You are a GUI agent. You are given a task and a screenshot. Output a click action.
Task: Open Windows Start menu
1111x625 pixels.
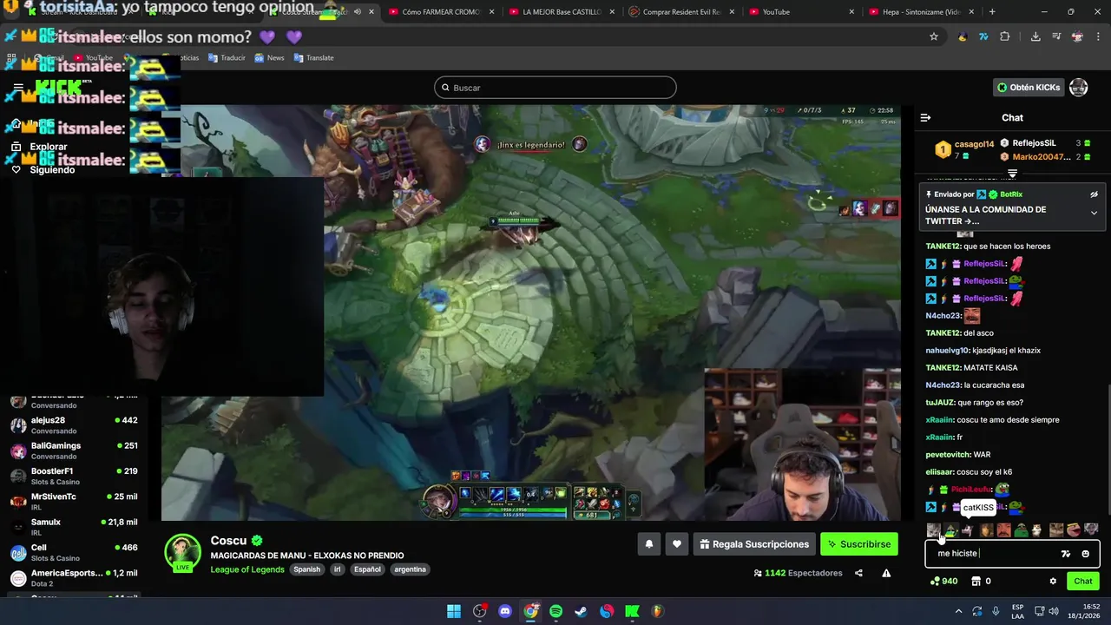454,611
